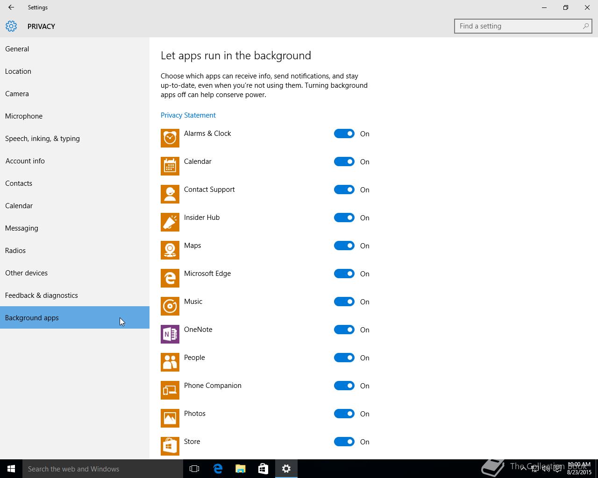Open the Camera privacy section
598x478 pixels.
(x=75, y=93)
